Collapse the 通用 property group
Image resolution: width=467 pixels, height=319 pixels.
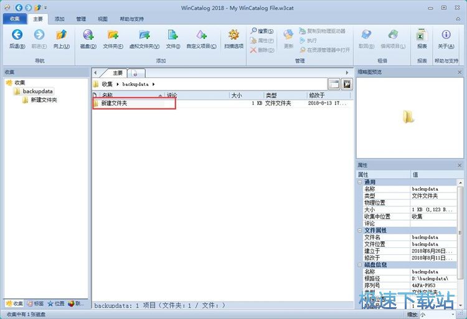click(x=360, y=182)
